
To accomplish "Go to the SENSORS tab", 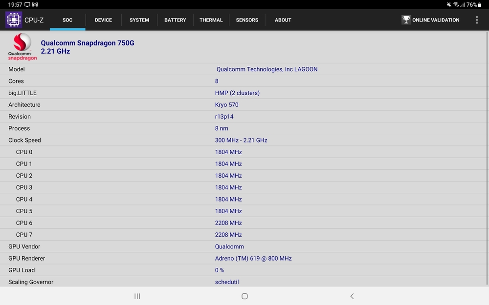I will point(247,20).
